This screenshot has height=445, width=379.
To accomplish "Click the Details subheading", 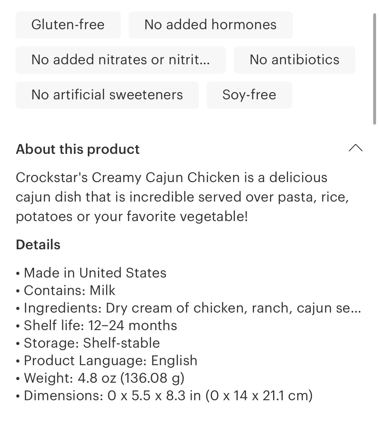I will 38,245.
